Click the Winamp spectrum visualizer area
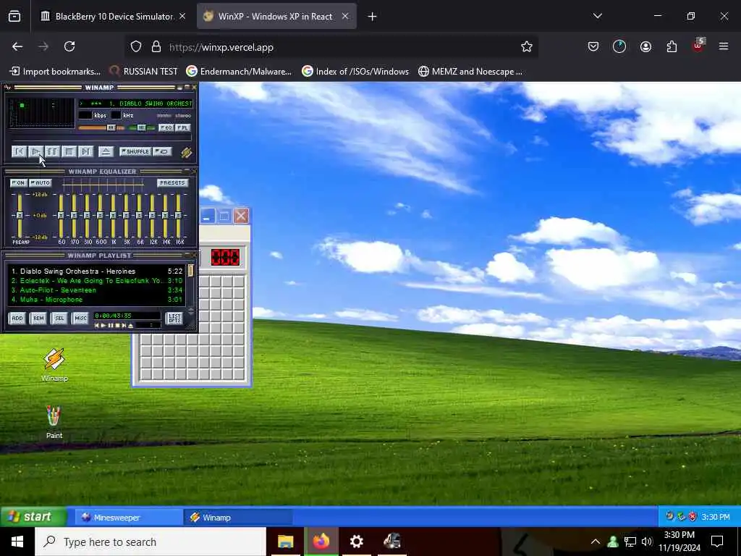This screenshot has width=741, height=556. pos(43,112)
